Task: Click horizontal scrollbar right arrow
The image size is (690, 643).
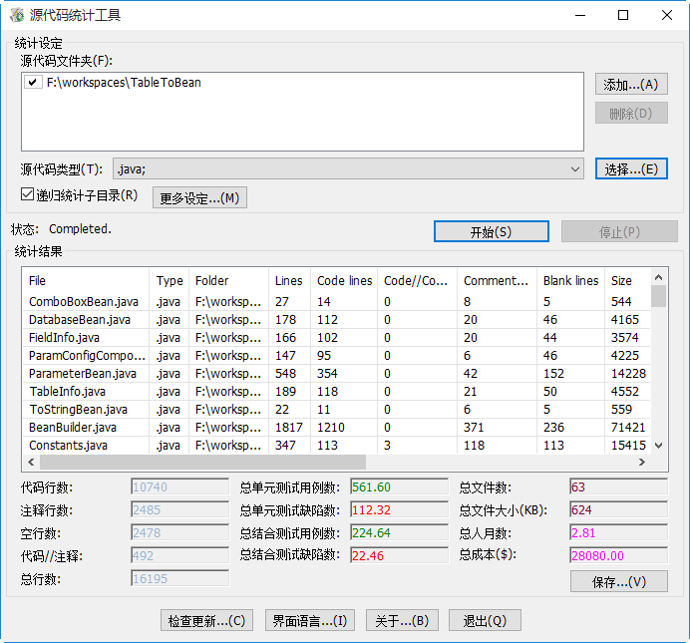Action: 642,462
